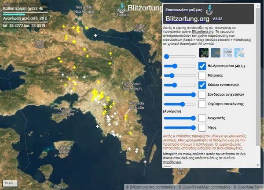Open OpenStreetMap contributors attribution link
This screenshot has height=190, width=264.
tap(202, 186)
